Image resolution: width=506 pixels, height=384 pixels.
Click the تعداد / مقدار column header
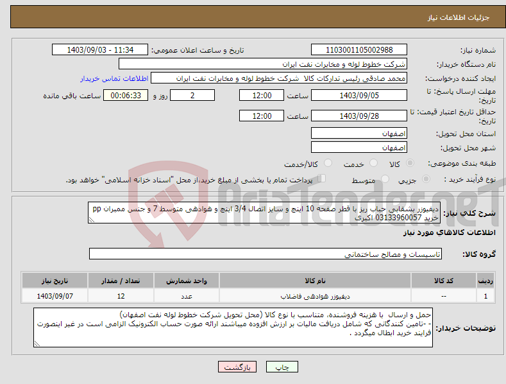pos(121,281)
